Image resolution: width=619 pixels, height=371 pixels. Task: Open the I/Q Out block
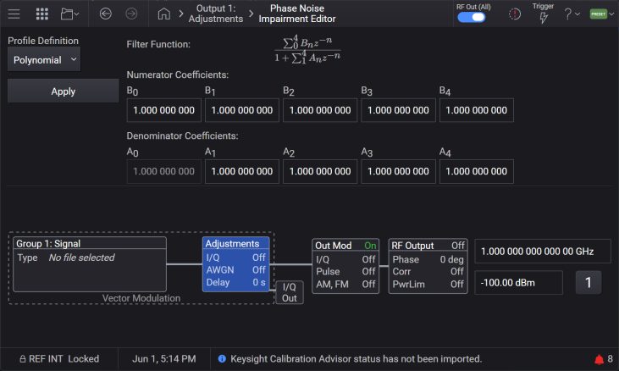(290, 292)
